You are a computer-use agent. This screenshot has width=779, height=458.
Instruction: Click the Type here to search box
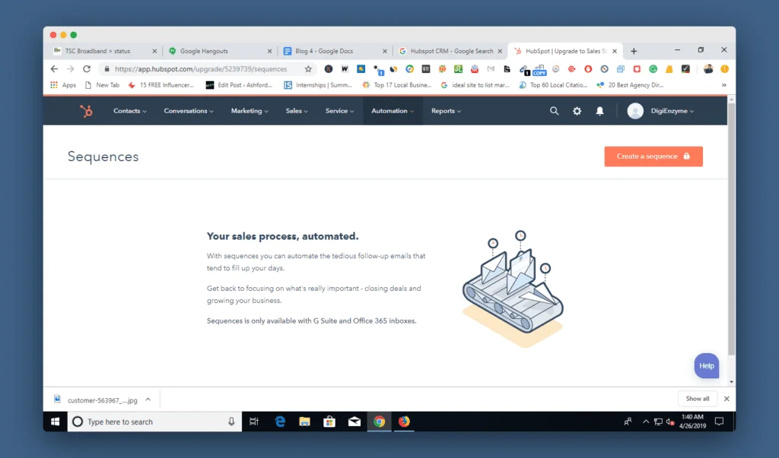pyautogui.click(x=154, y=422)
